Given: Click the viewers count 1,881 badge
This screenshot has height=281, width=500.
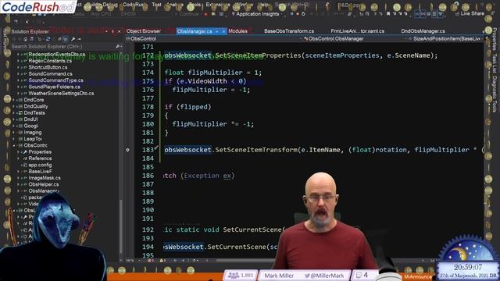Looking at the screenshot, I should pos(241,276).
